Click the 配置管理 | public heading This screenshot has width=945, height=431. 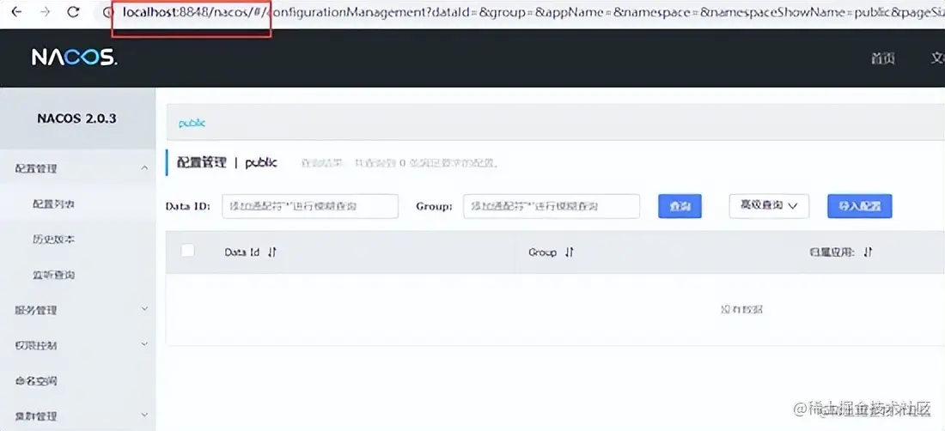coord(227,162)
